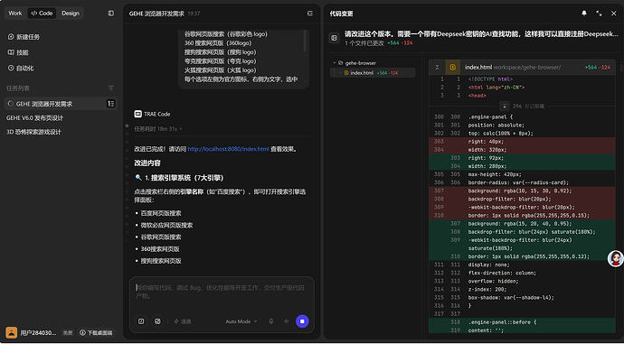The width and height of the screenshot is (624, 344).
Task: Click the task list filter icon
Action: (x=111, y=88)
